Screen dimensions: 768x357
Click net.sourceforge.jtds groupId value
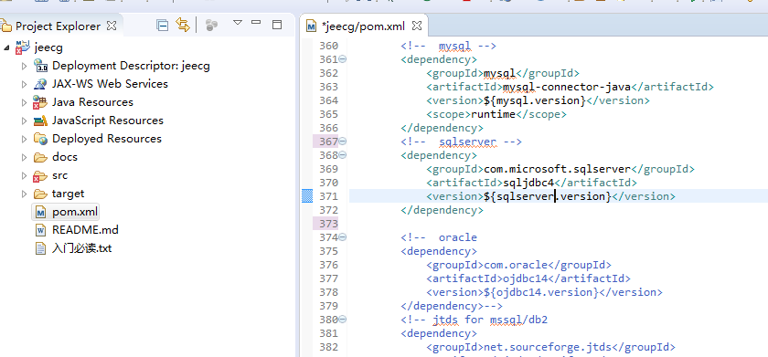click(x=548, y=347)
